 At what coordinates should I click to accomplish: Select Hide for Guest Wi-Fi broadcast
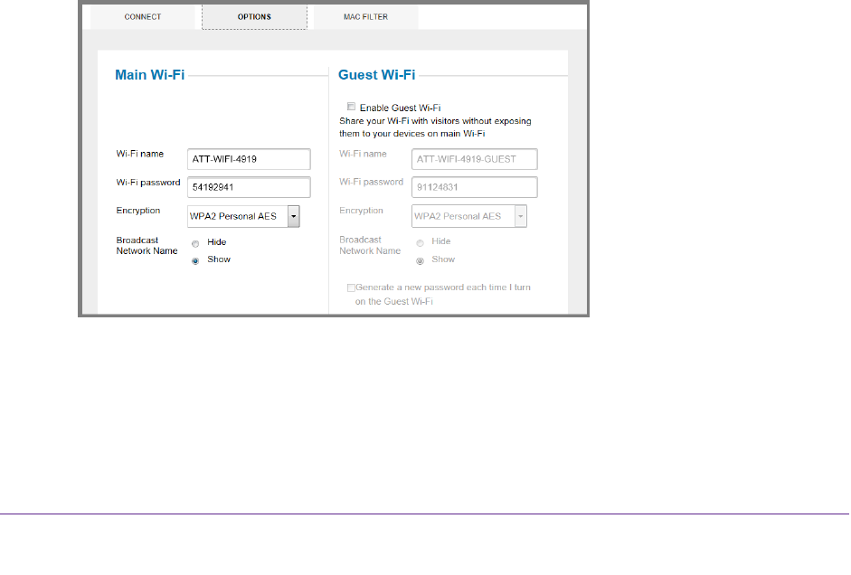pos(420,243)
